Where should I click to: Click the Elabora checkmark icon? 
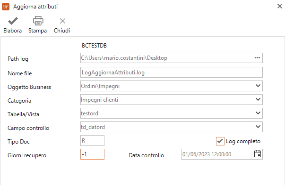click(13, 21)
